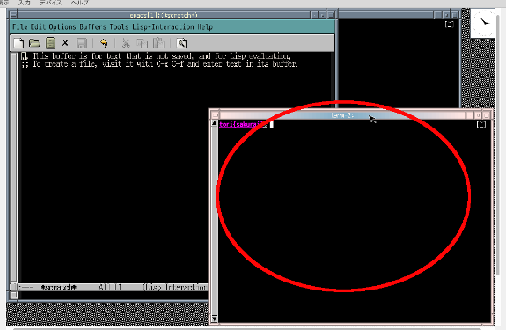
Task: Click the New file icon in Emacs toolbar
Action: coord(18,43)
